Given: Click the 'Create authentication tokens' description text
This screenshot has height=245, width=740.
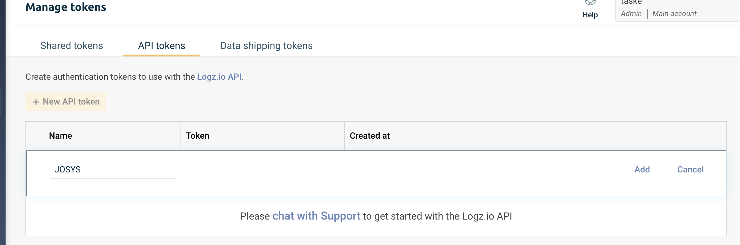Looking at the screenshot, I should click(110, 77).
